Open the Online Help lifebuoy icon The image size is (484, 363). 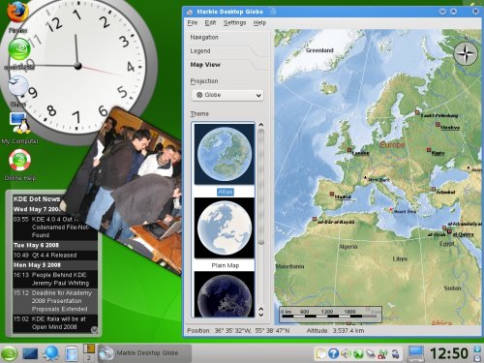(19, 160)
